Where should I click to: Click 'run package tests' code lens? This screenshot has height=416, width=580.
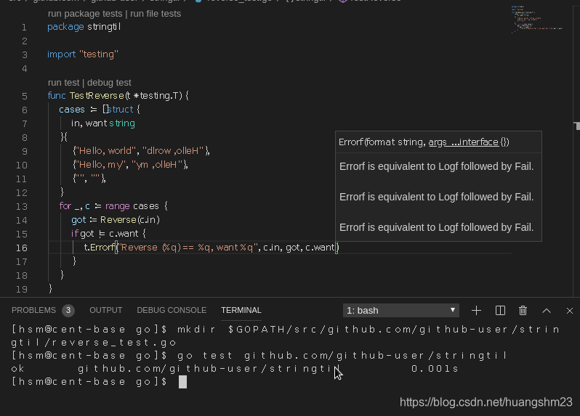(x=85, y=14)
